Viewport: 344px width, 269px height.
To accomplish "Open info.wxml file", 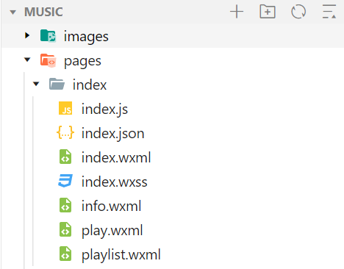I will point(112,206).
